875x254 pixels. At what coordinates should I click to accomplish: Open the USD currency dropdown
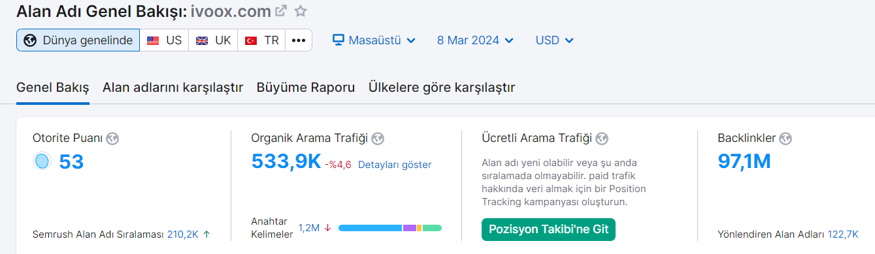(555, 40)
